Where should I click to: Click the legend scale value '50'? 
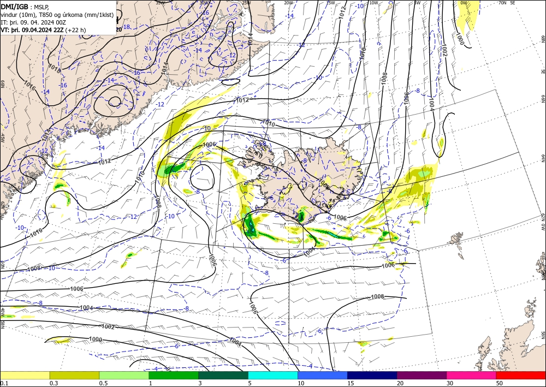coord(500,383)
